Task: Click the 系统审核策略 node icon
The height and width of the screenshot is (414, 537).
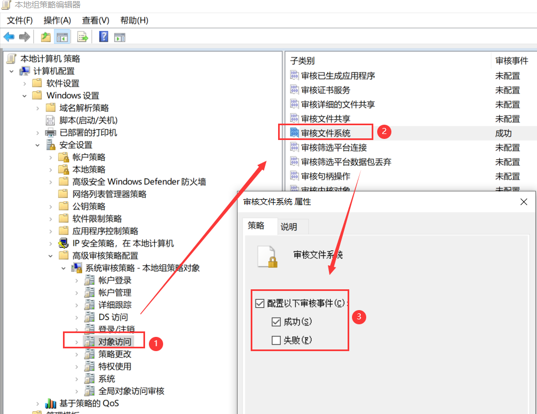Action: (77, 268)
